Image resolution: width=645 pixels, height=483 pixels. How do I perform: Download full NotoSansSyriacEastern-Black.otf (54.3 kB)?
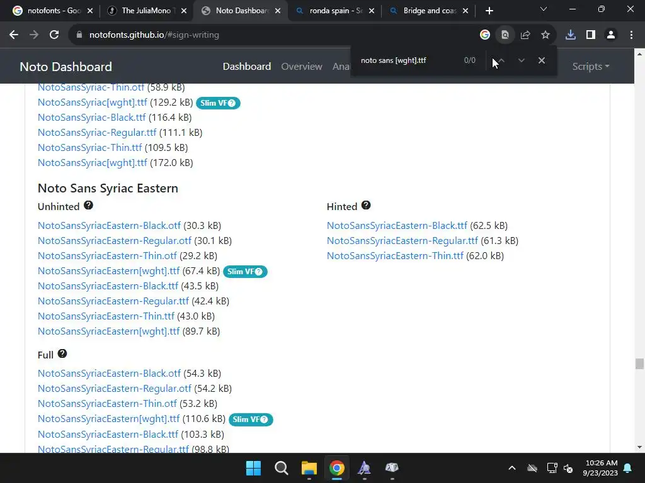point(109,374)
